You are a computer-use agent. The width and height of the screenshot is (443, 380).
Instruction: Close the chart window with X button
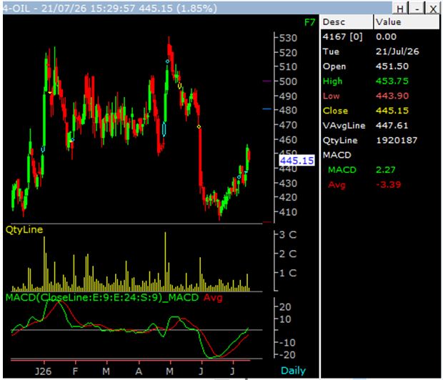coord(433,9)
